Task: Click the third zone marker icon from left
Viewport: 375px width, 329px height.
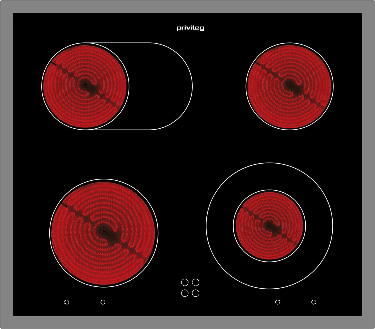Action: pos(277,302)
